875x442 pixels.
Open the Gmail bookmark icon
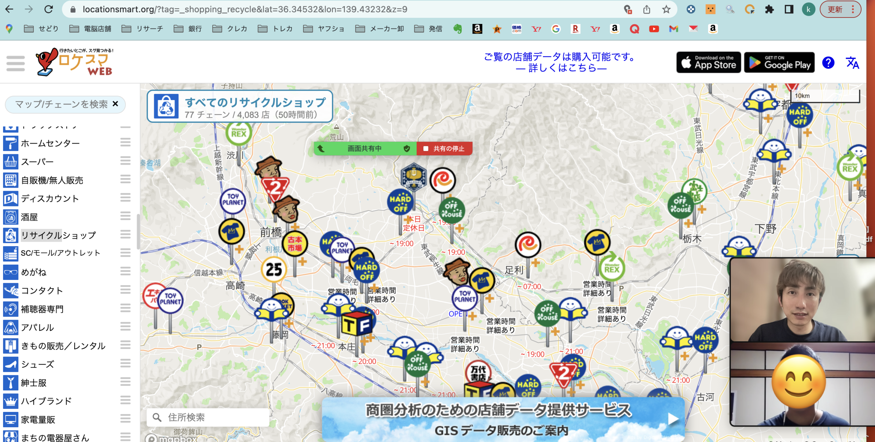click(x=673, y=29)
